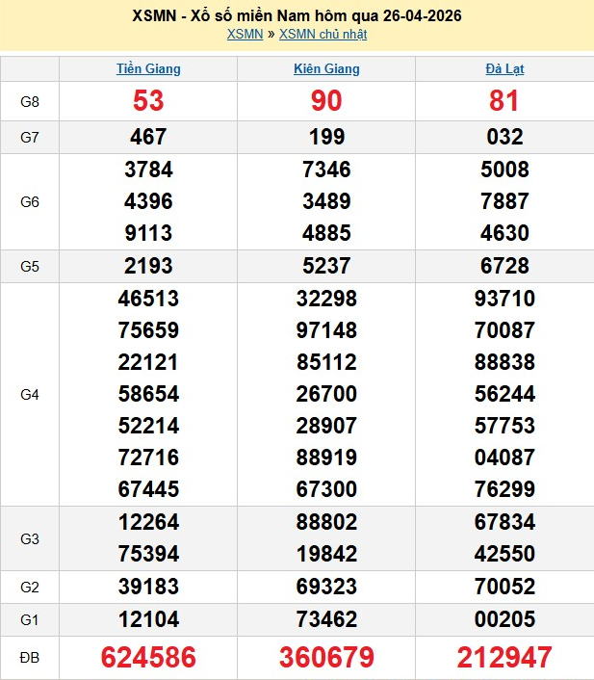Screen dimensions: 594x680
Task: Open the XSMN breadcrumb link
Action: click(x=245, y=35)
